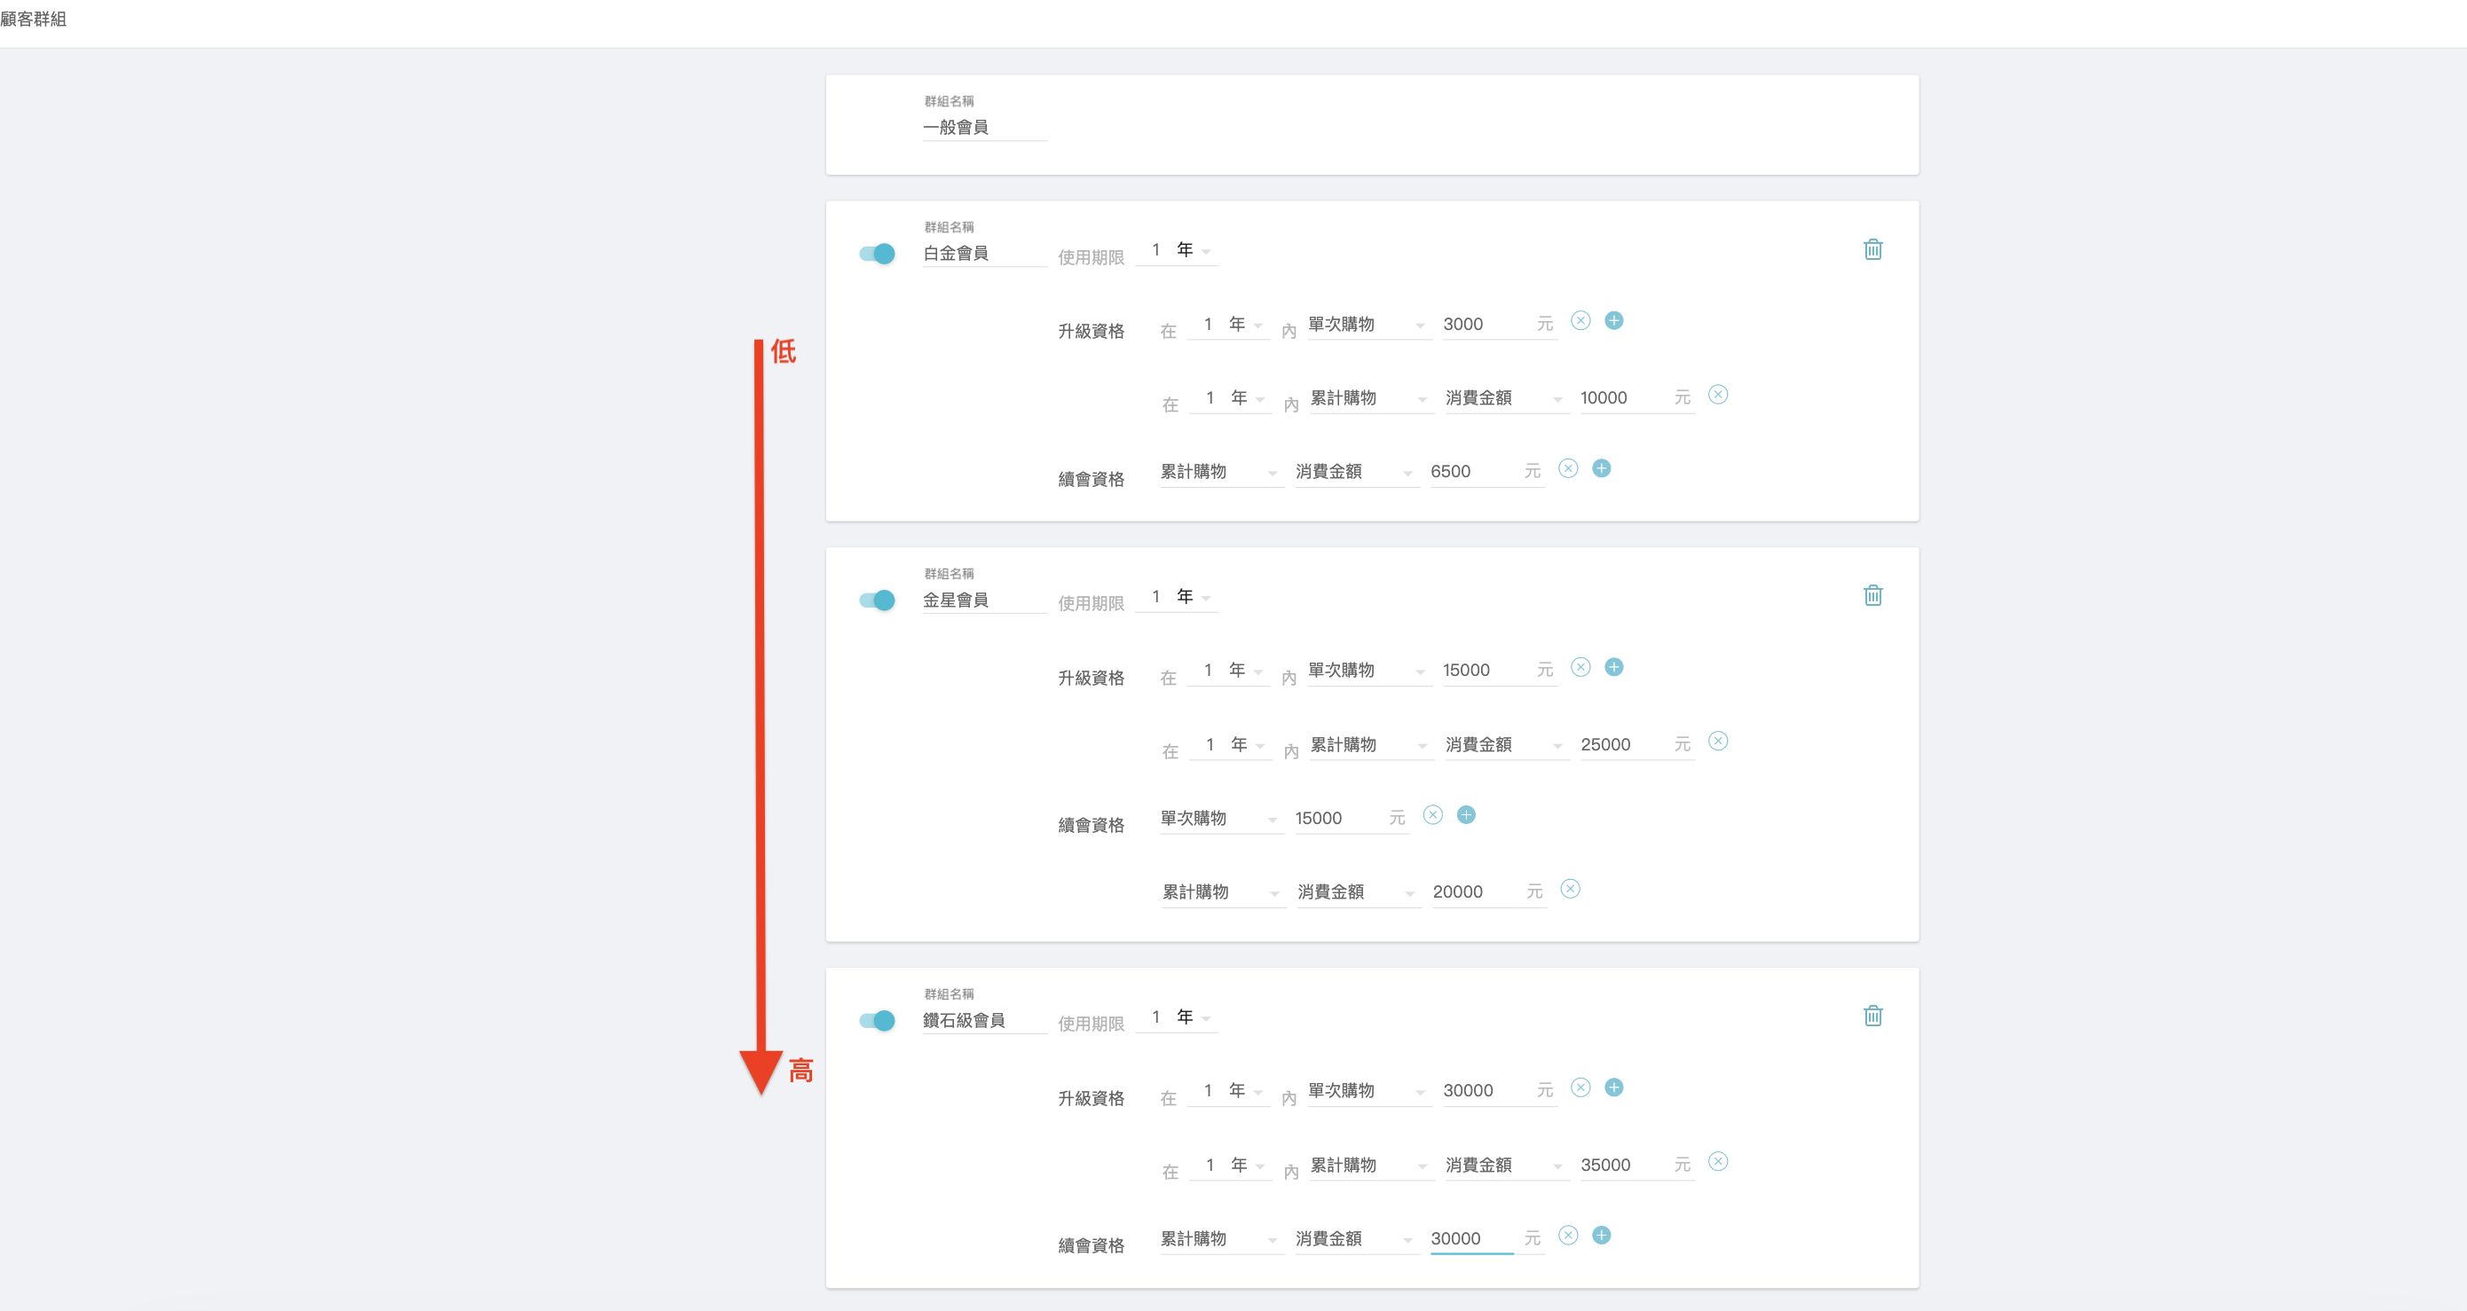Disable the 白金會員 group toggle
The image size is (2467, 1311).
coord(876,254)
